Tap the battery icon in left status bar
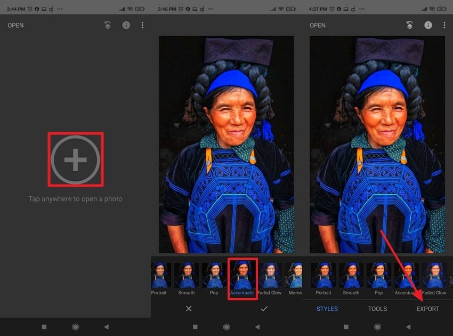 (140, 9)
